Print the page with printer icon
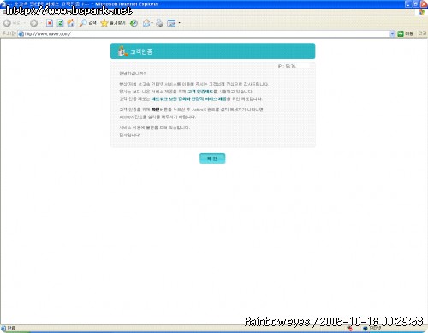428x333 pixels. point(159,23)
